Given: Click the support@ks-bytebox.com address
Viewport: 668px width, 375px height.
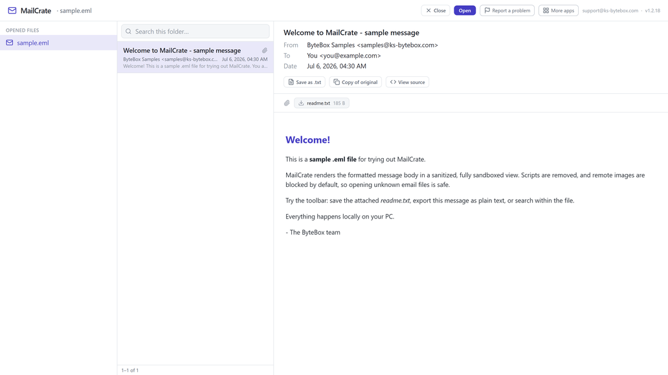Looking at the screenshot, I should tap(610, 10).
